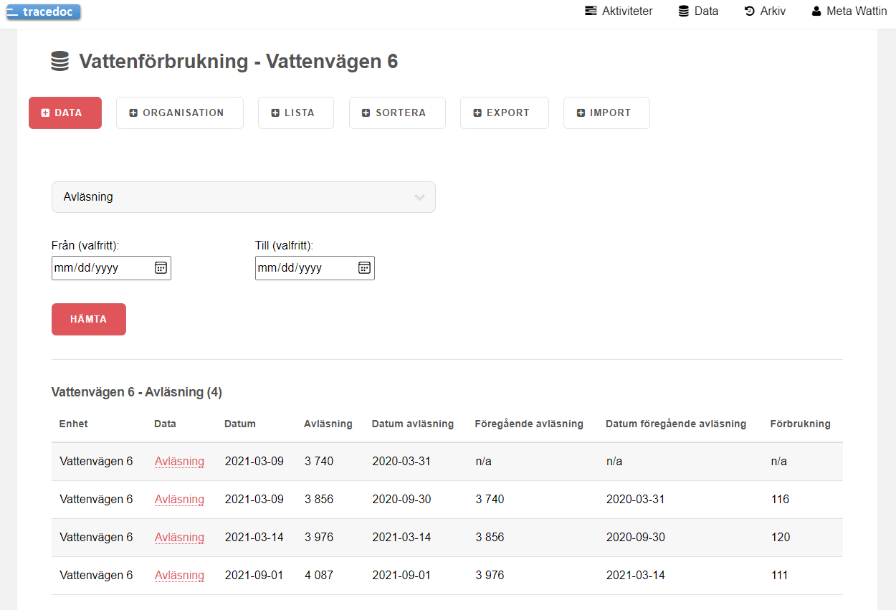Open the Avläsning dropdown selector
896x610 pixels.
244,197
